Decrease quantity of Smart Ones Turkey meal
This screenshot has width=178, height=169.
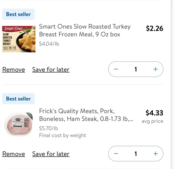click(116, 69)
